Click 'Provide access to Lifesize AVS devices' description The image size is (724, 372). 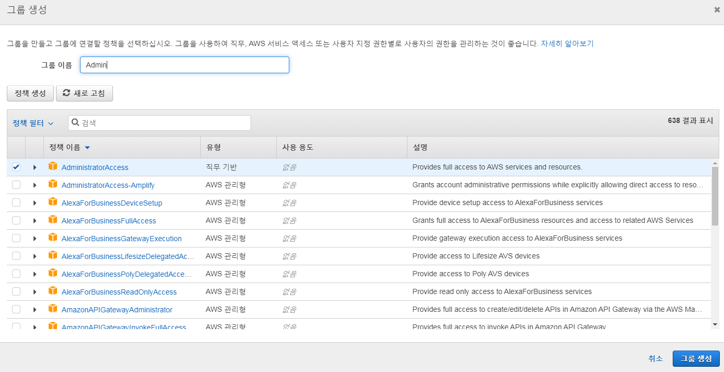point(476,256)
